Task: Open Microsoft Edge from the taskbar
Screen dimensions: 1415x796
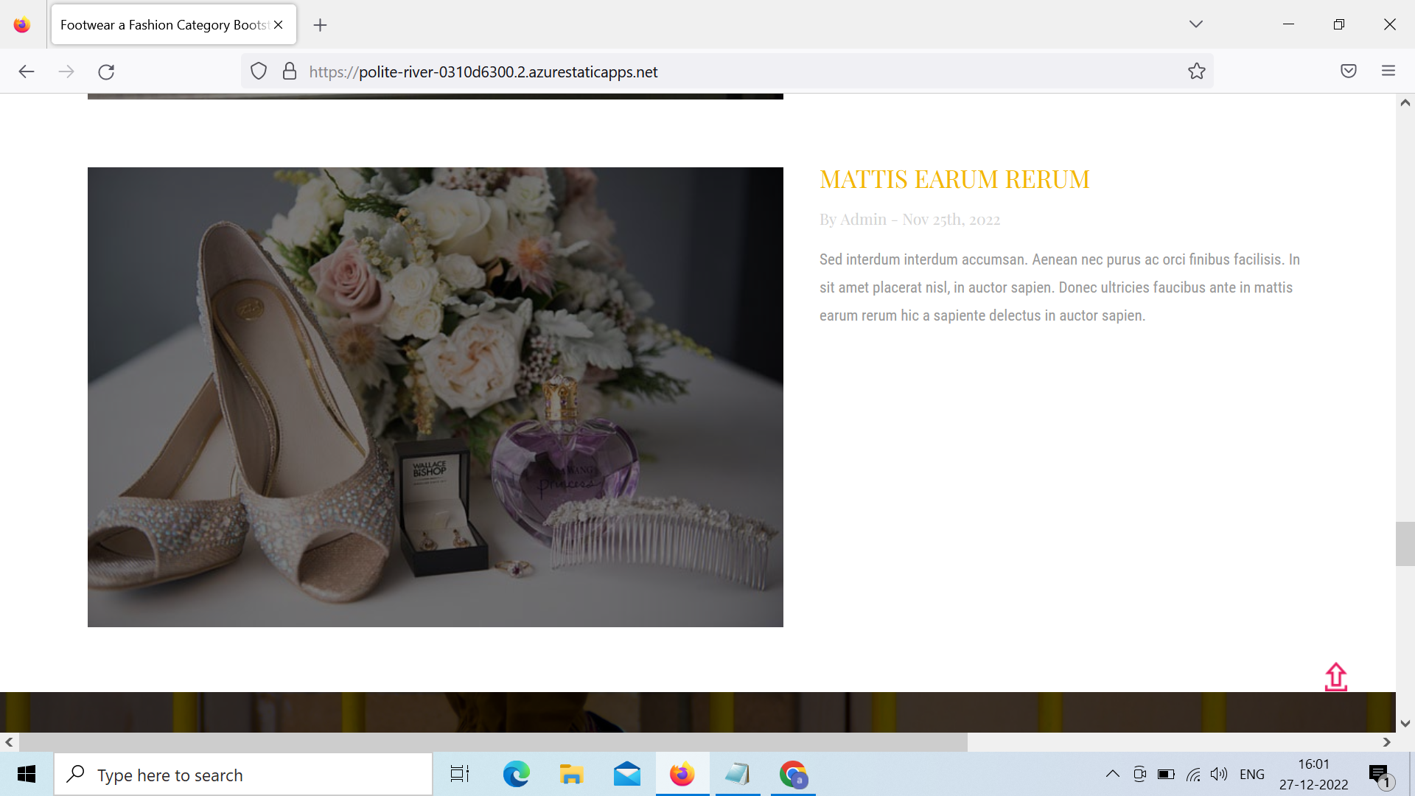Action: click(516, 775)
